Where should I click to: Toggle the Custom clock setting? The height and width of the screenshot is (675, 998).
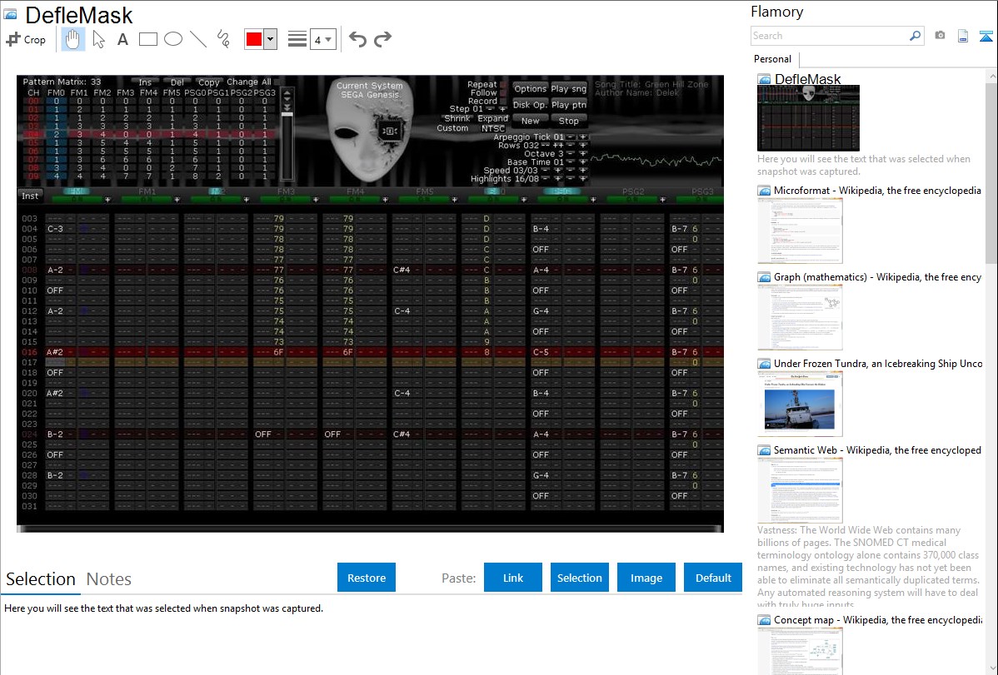pos(452,128)
